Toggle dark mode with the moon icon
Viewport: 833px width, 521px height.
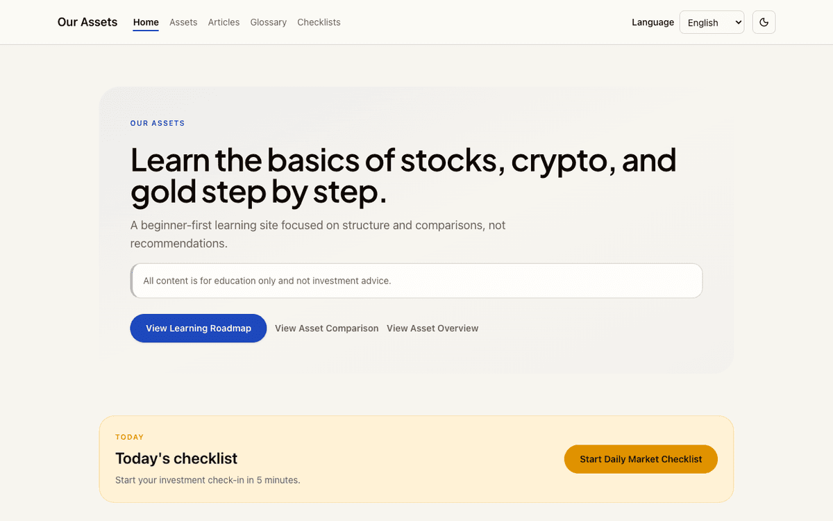click(764, 22)
